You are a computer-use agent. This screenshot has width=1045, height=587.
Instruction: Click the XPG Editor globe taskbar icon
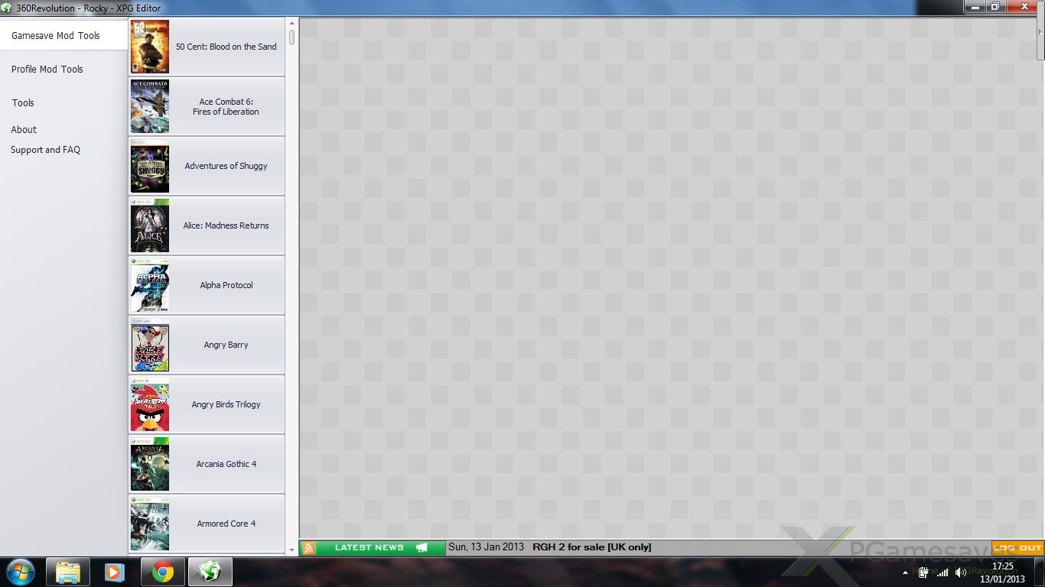pyautogui.click(x=210, y=572)
